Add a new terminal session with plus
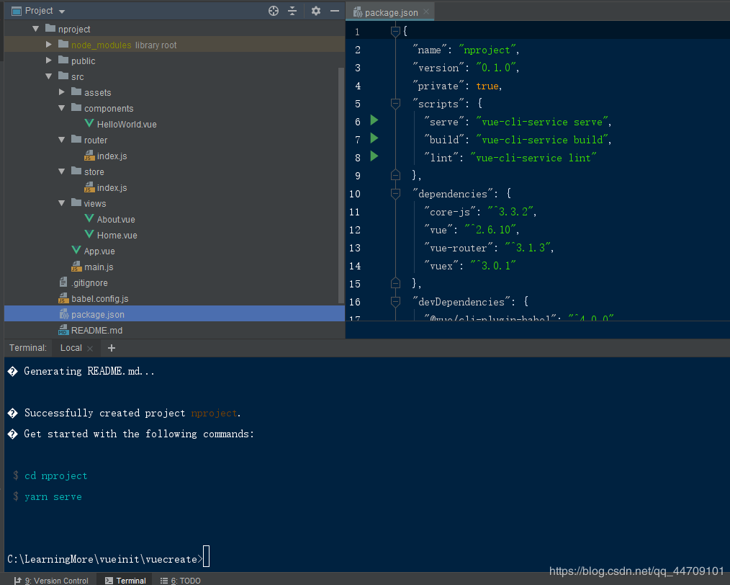730x585 pixels. point(112,348)
